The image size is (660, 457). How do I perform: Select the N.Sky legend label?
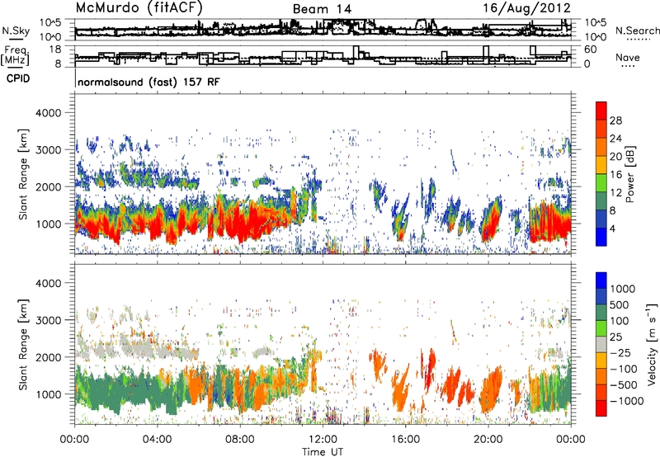pyautogui.click(x=16, y=31)
